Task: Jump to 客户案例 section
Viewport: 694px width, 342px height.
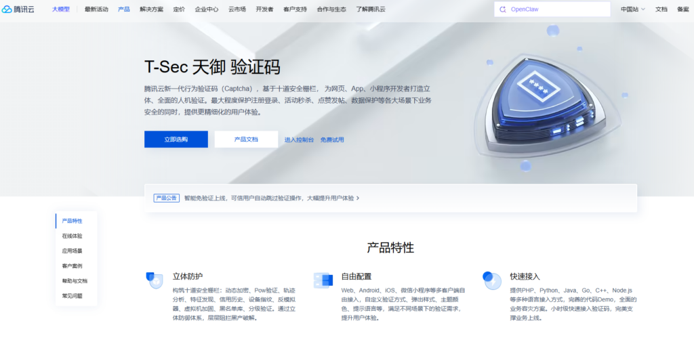Action: coord(72,266)
